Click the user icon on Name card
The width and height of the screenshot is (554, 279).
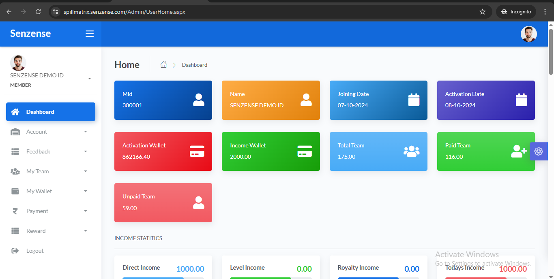pyautogui.click(x=306, y=100)
